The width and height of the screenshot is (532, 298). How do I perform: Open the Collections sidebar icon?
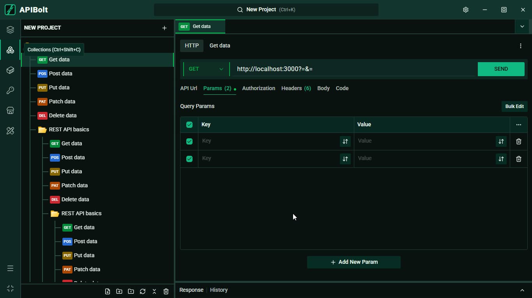pos(10,50)
